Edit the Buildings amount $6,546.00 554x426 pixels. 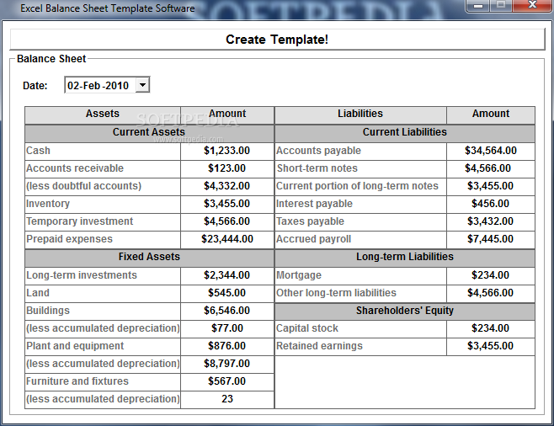pyautogui.click(x=227, y=311)
